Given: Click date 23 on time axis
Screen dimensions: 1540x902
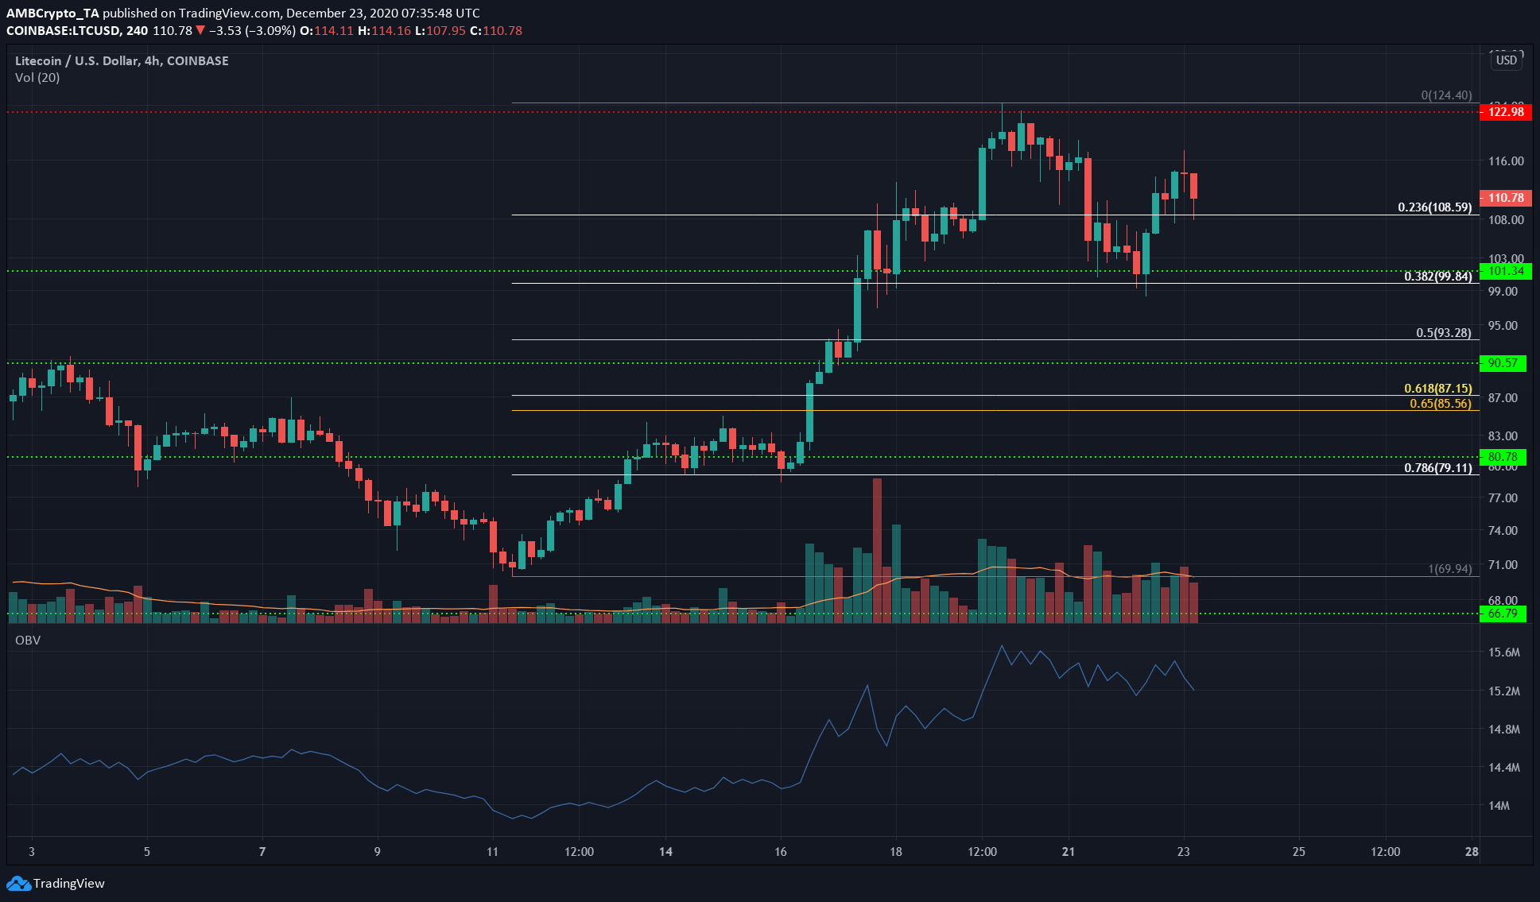Looking at the screenshot, I should coord(1184,852).
